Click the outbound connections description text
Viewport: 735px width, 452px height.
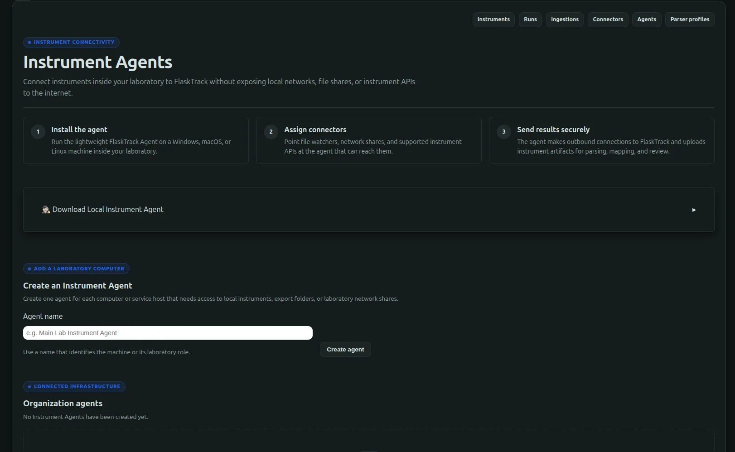click(x=611, y=146)
